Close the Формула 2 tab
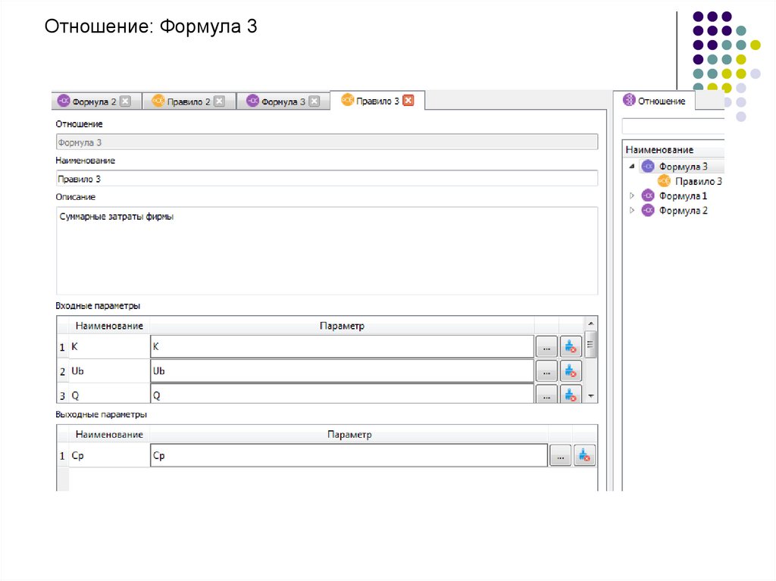 point(126,102)
